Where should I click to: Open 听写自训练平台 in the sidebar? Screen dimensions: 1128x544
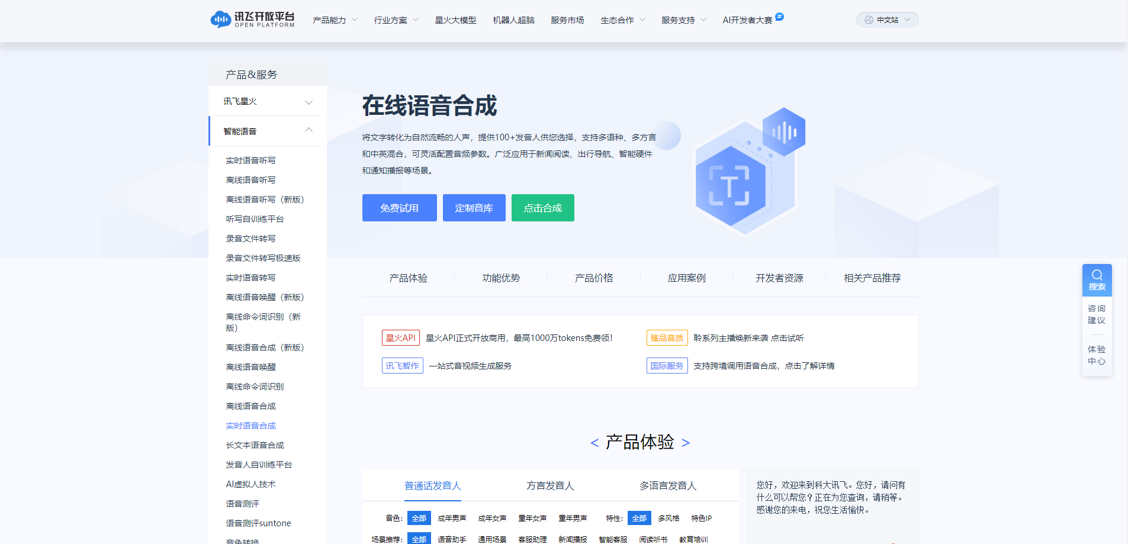(255, 219)
